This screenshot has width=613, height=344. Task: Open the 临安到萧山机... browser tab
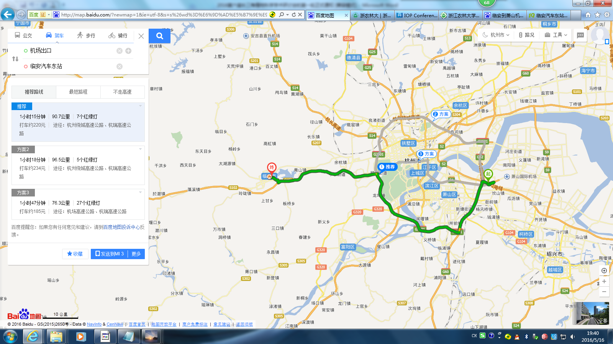505,15
